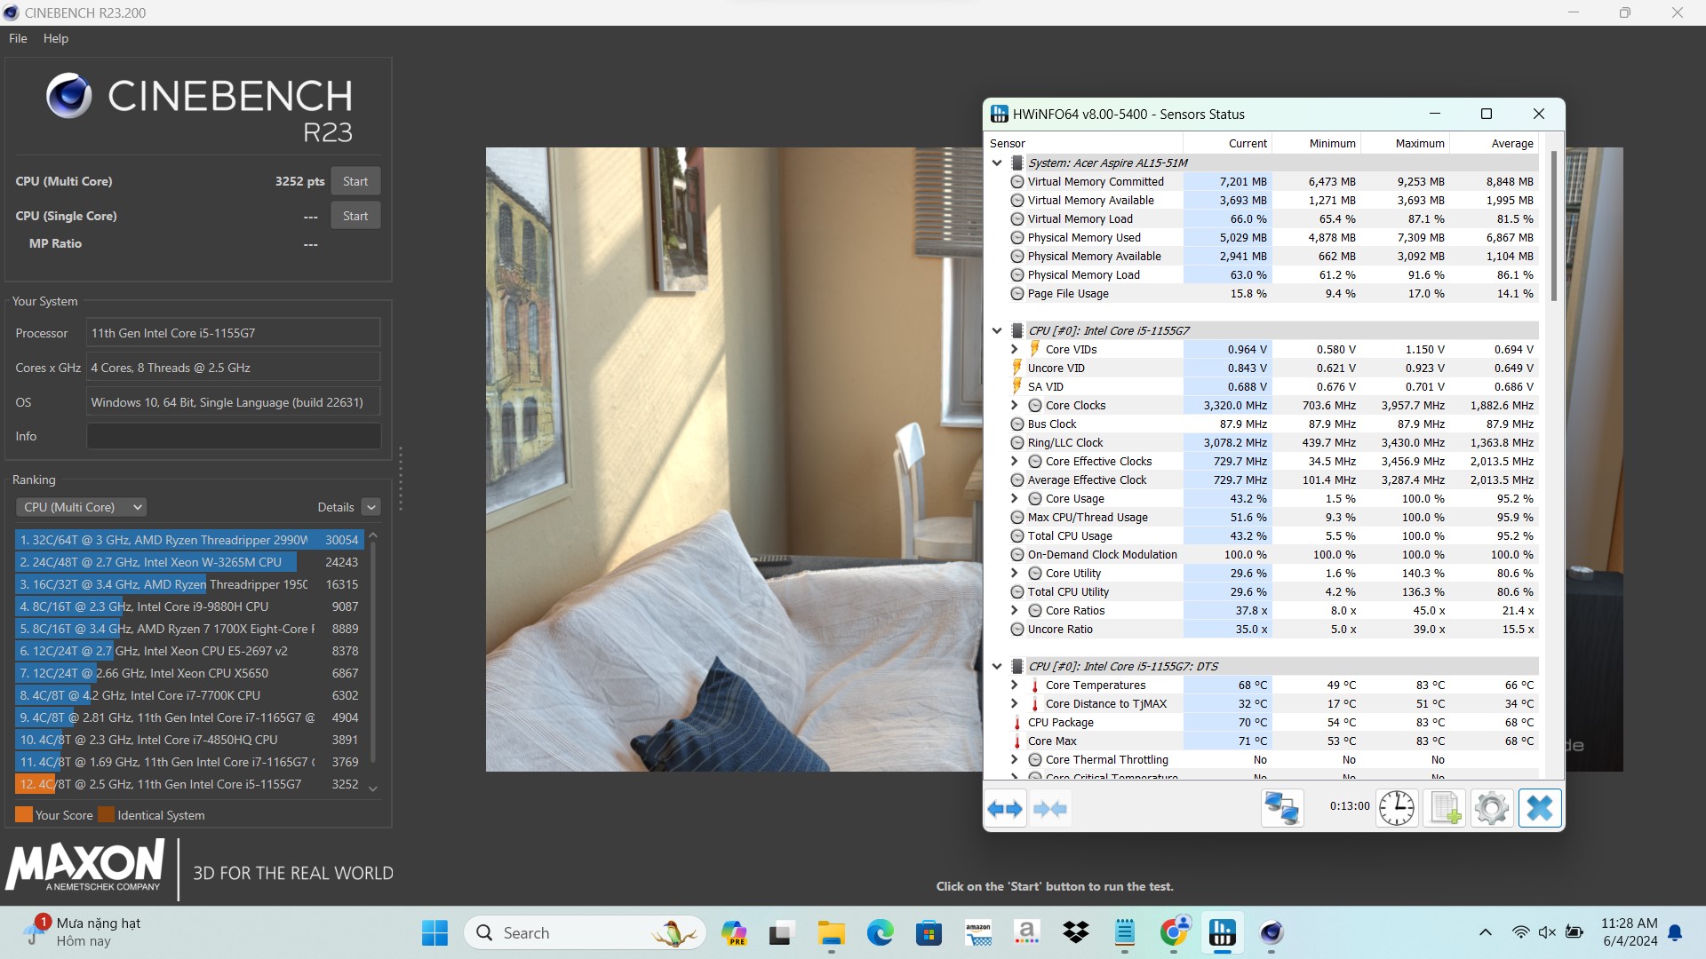This screenshot has height=959, width=1706.
Task: Start HWiNFO logging with the sheet plus icon
Action: coord(1445,809)
